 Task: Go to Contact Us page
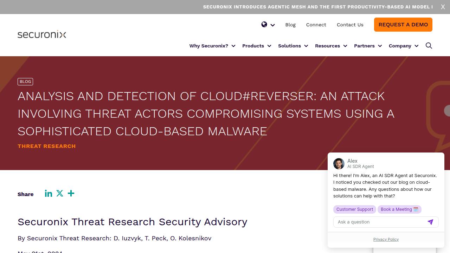click(x=350, y=25)
